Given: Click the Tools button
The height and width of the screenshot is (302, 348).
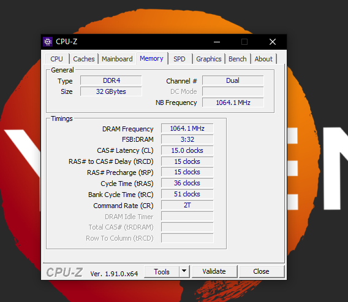Looking at the screenshot, I should click(x=162, y=271).
